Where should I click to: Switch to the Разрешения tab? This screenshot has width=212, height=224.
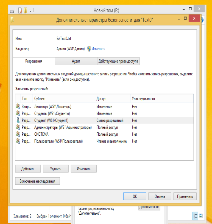pos(34,61)
